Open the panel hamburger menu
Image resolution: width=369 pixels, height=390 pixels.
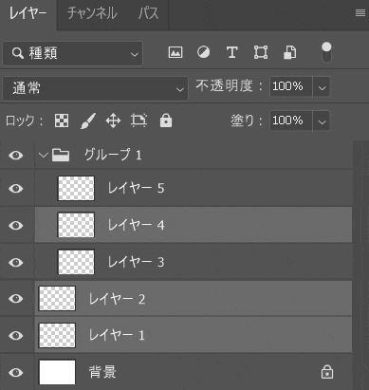tap(360, 12)
